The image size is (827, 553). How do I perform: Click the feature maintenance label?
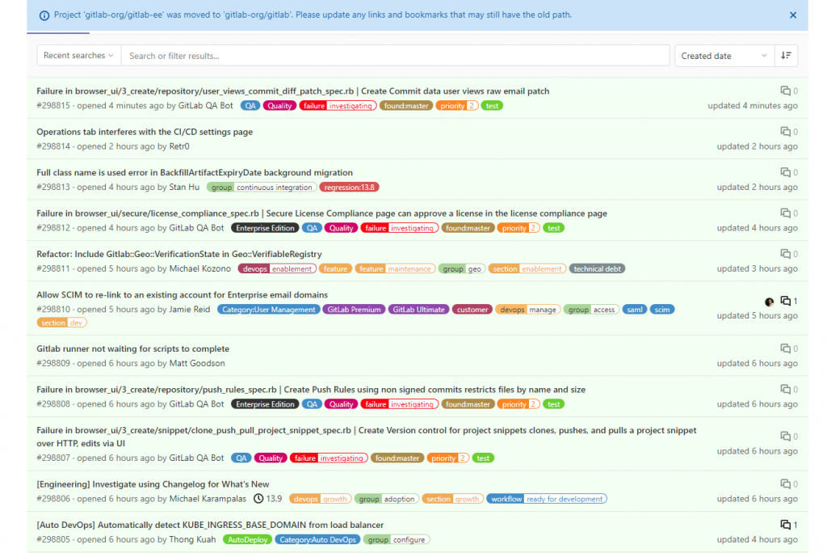point(395,269)
